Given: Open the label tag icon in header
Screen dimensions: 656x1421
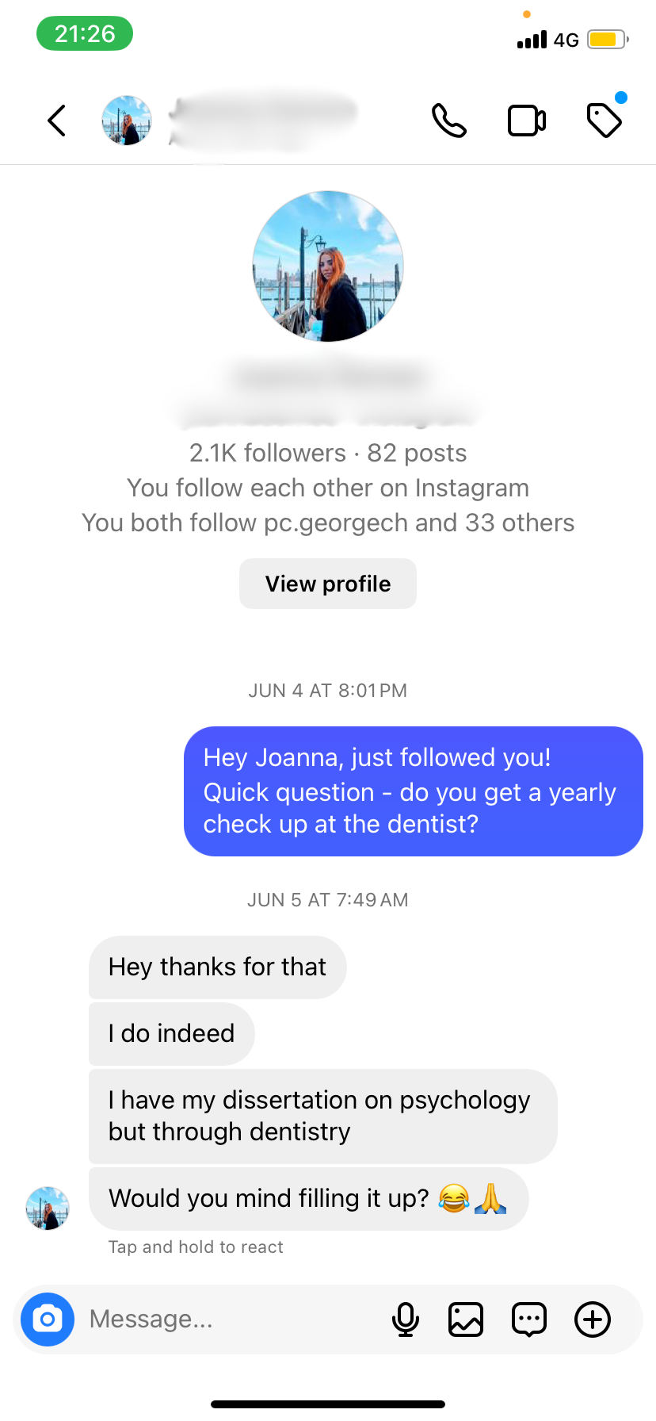Looking at the screenshot, I should 605,120.
